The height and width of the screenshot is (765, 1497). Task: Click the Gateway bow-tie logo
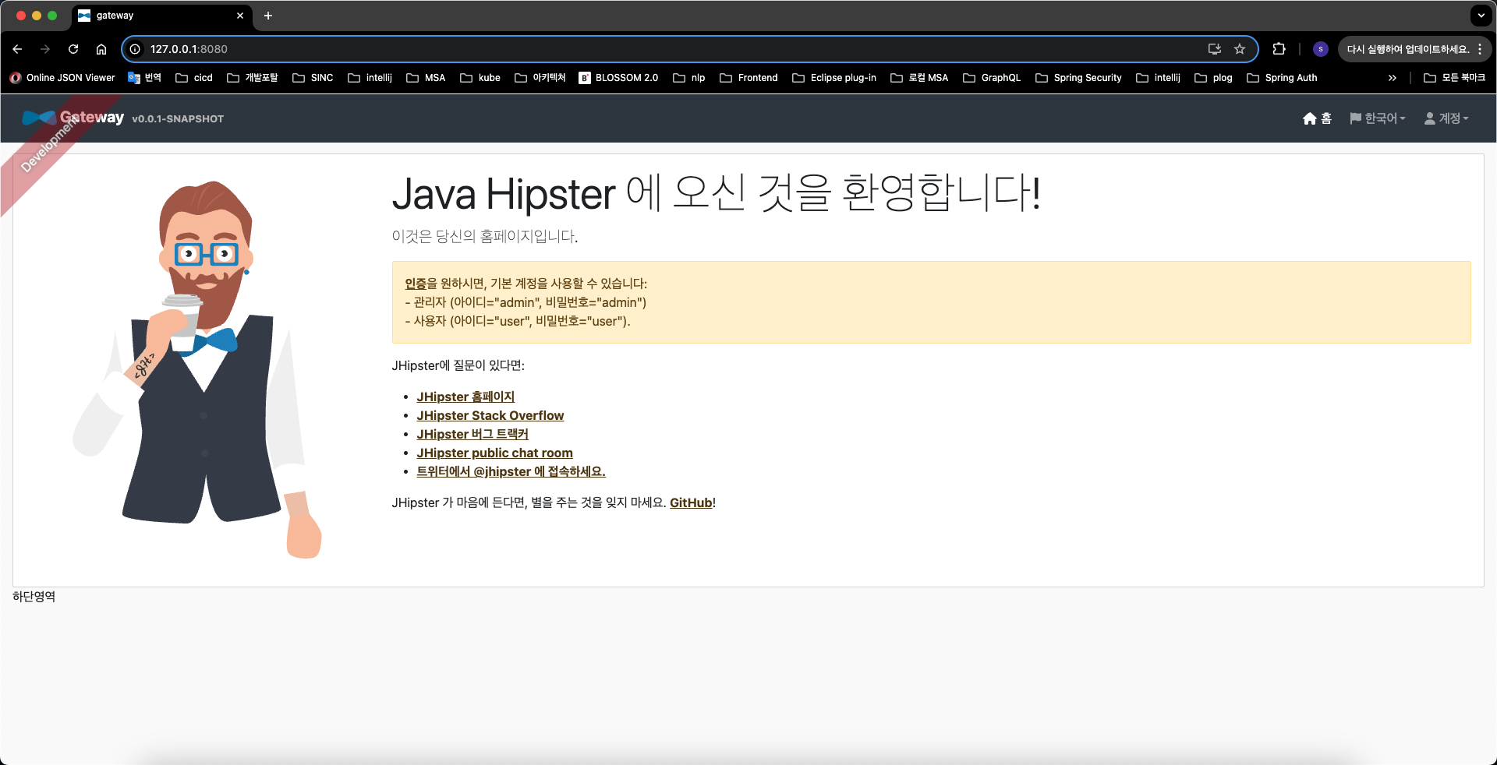coord(39,118)
